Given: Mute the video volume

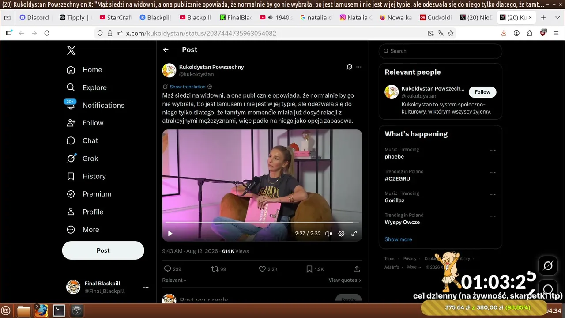Looking at the screenshot, I should [x=328, y=234].
